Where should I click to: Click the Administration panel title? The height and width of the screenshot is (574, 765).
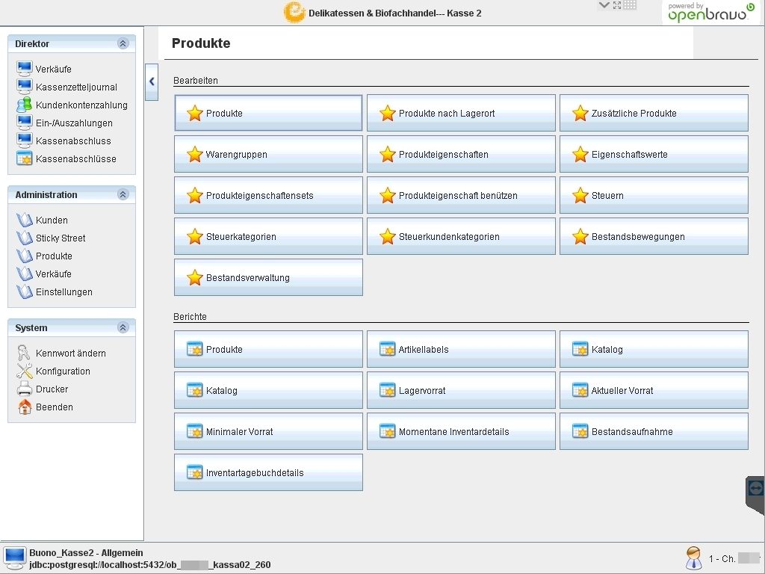click(x=46, y=194)
